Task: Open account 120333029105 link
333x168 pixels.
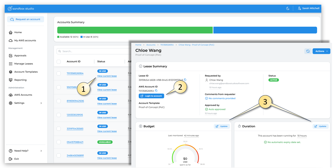Action: tap(75, 115)
